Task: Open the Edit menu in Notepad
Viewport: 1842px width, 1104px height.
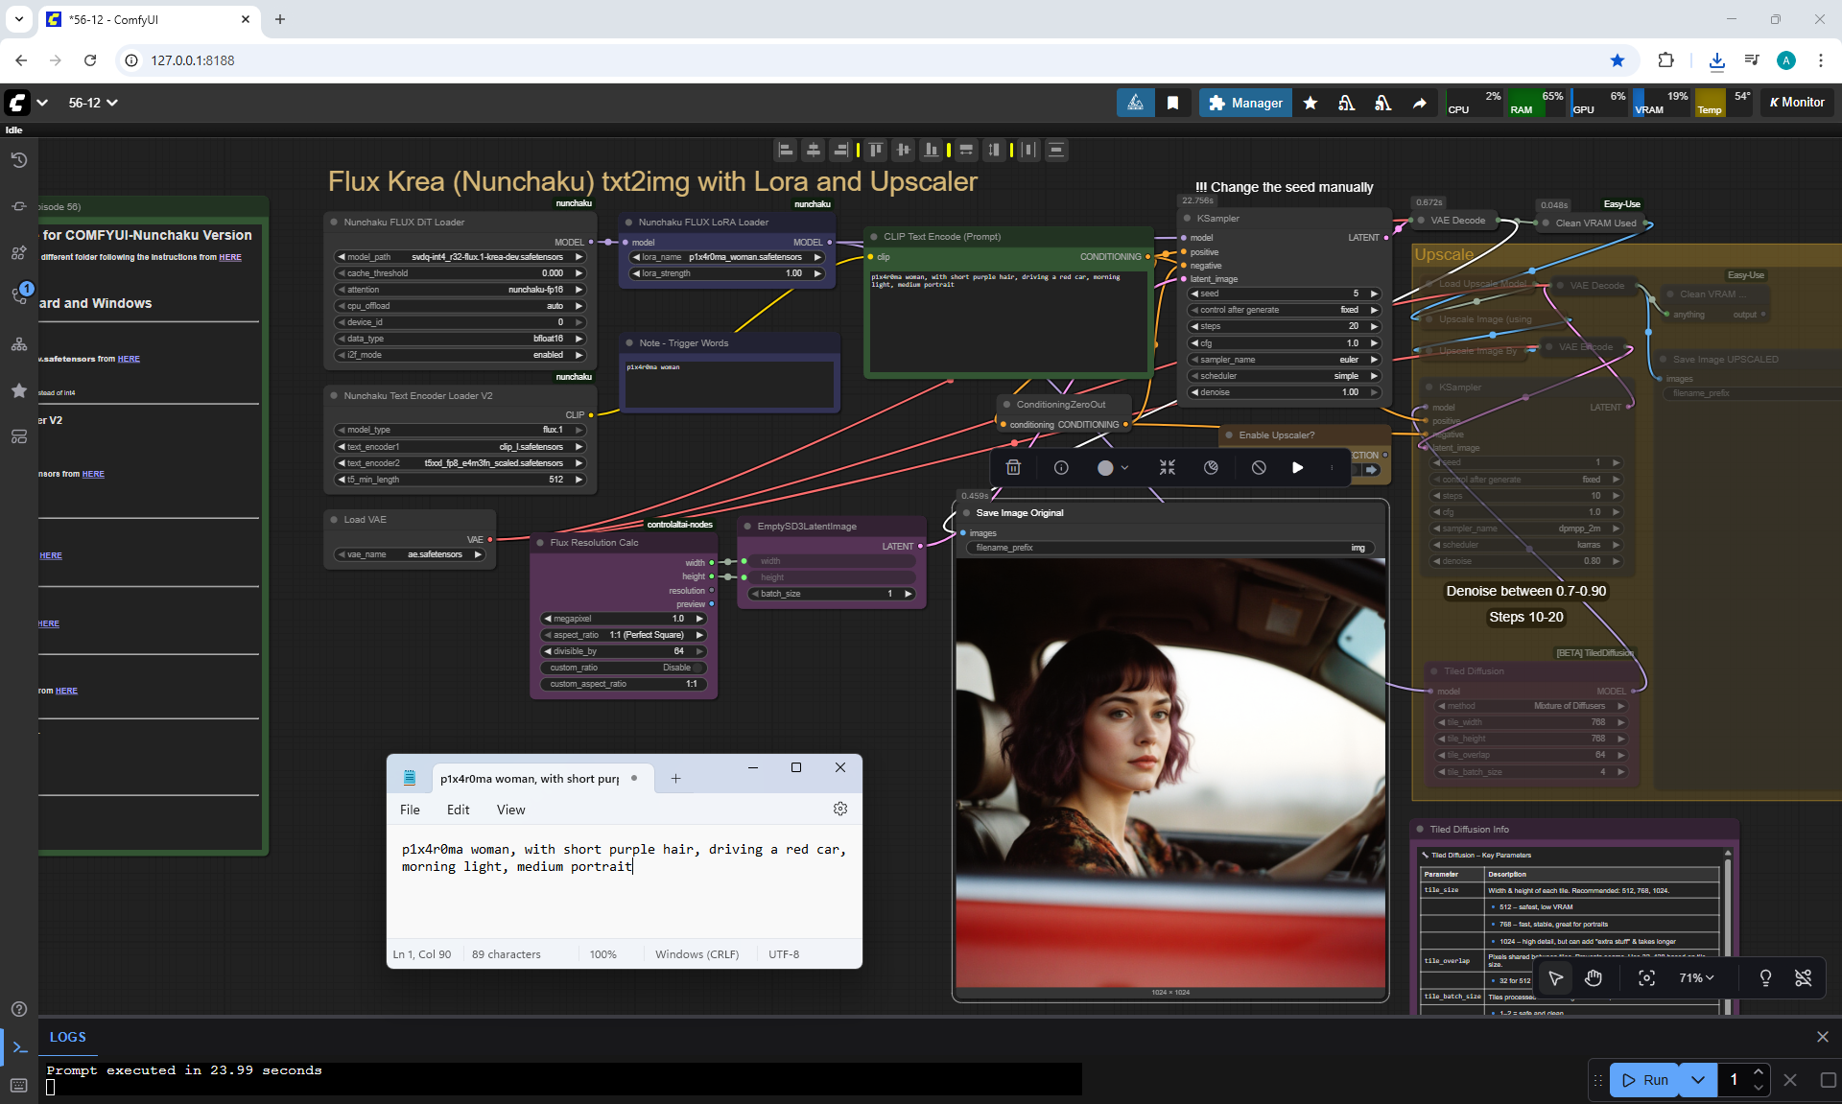Action: 458,810
